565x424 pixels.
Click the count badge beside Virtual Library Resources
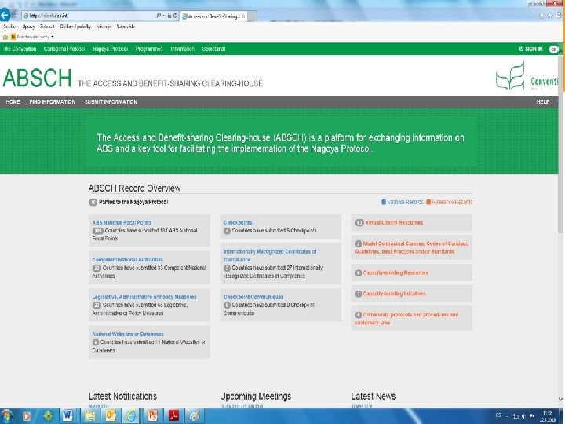359,223
